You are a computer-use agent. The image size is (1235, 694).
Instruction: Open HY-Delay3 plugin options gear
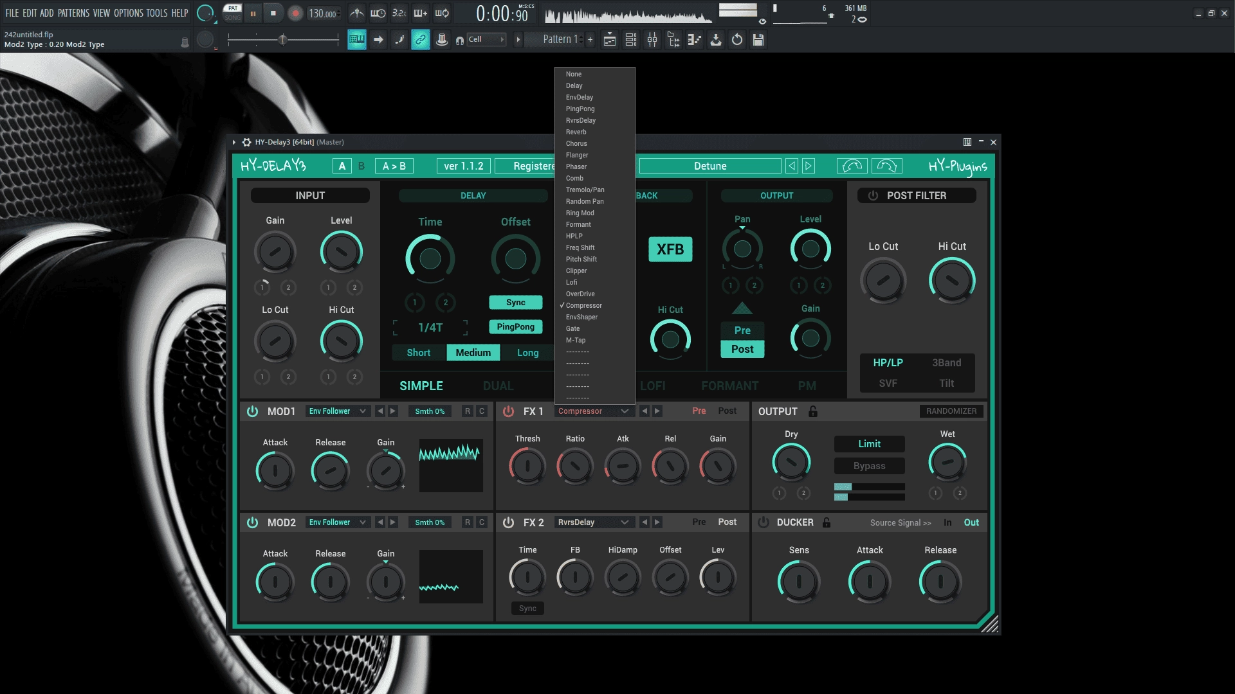[246, 142]
